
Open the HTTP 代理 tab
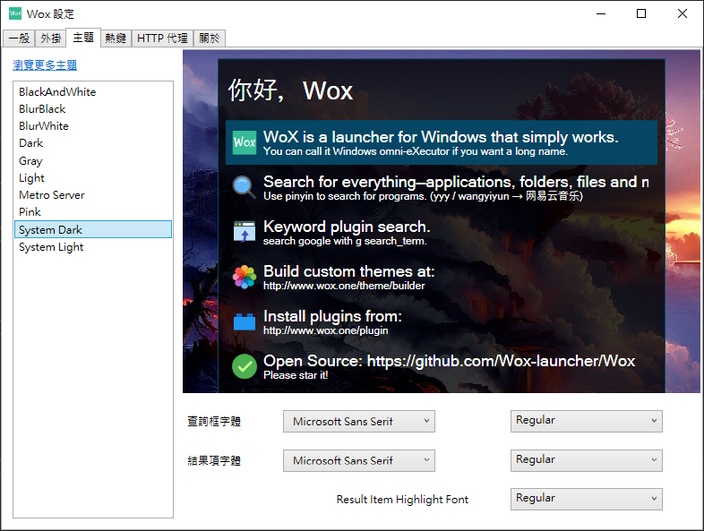[162, 39]
